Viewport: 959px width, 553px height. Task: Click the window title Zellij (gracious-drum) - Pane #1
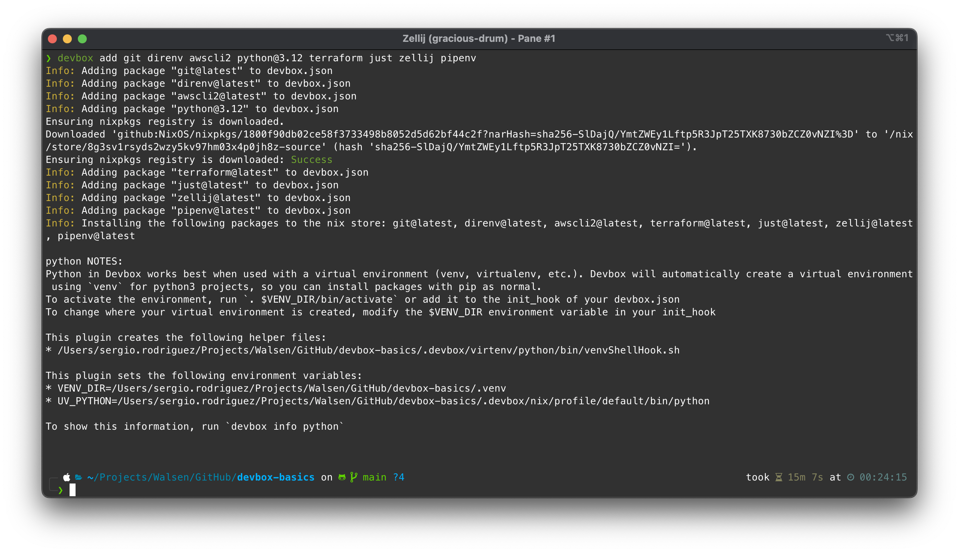tap(478, 38)
